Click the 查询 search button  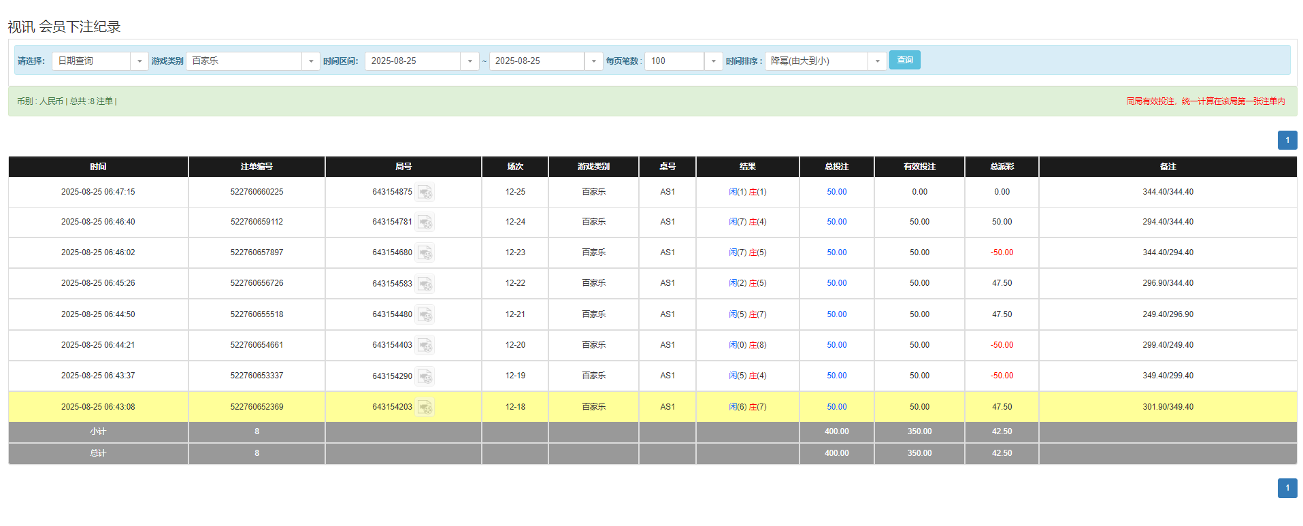(x=904, y=60)
